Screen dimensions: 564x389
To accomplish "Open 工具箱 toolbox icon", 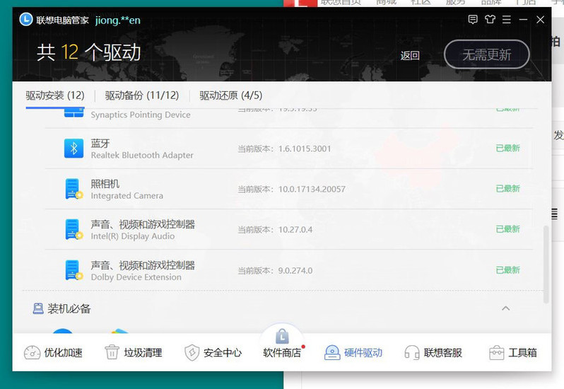I will [x=496, y=353].
